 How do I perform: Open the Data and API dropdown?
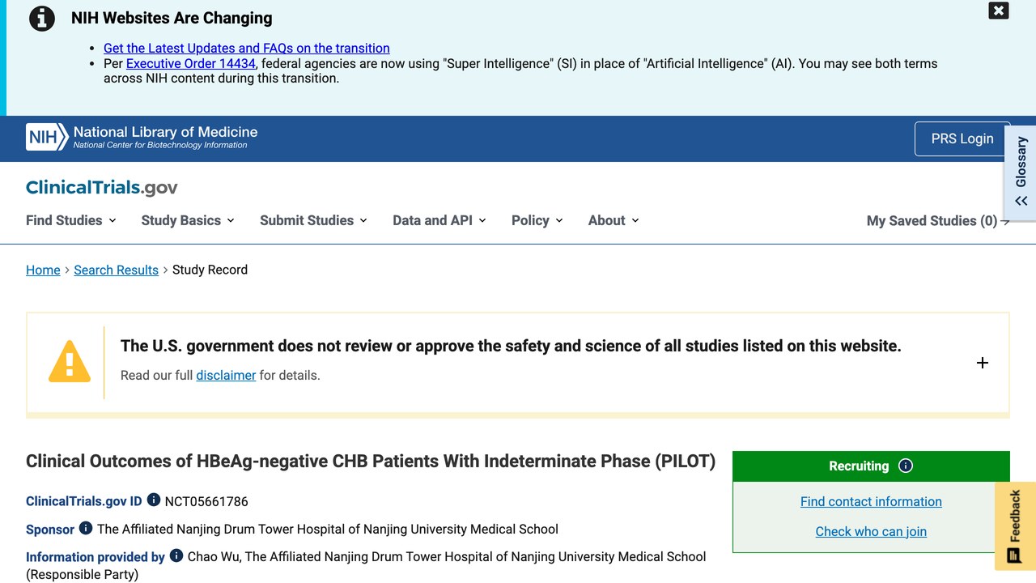tap(439, 220)
